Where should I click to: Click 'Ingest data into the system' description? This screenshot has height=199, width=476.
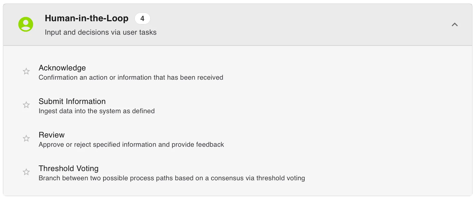[96, 111]
